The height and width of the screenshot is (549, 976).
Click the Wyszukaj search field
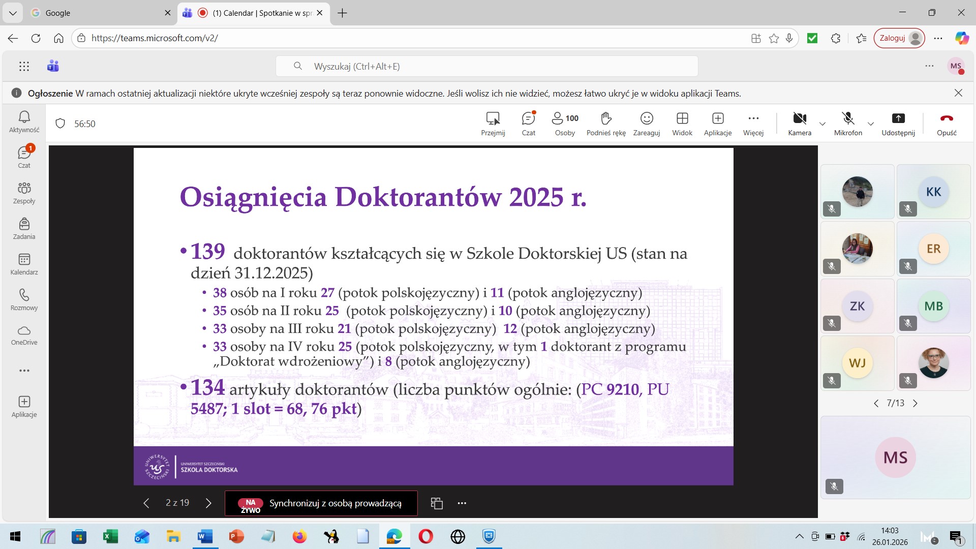486,66
